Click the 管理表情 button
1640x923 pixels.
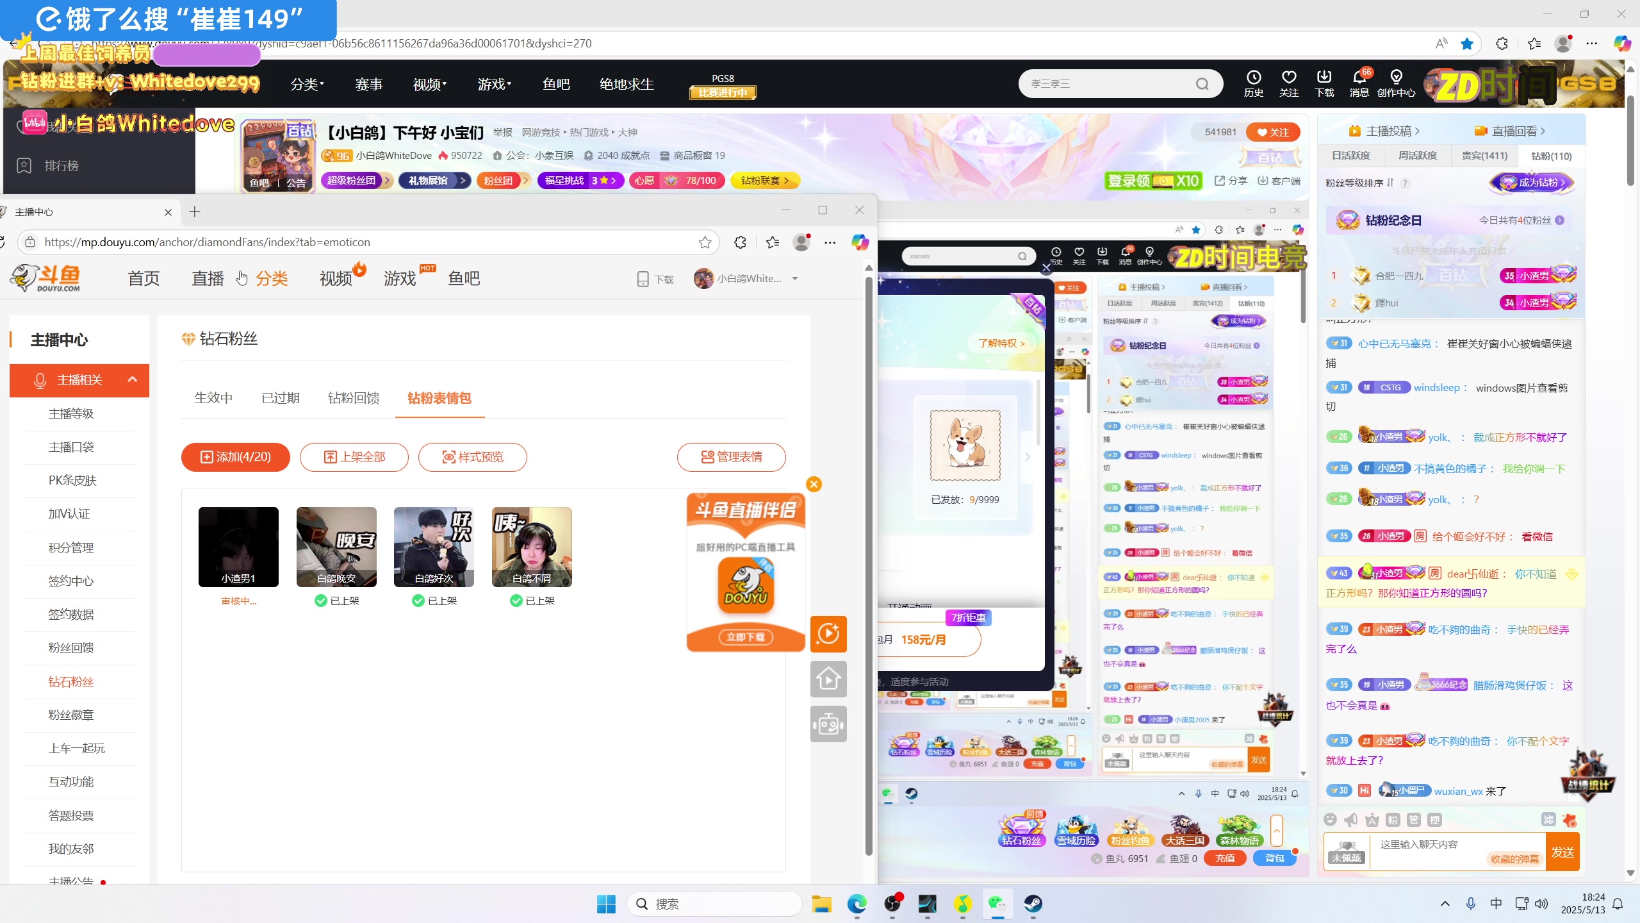coord(731,457)
